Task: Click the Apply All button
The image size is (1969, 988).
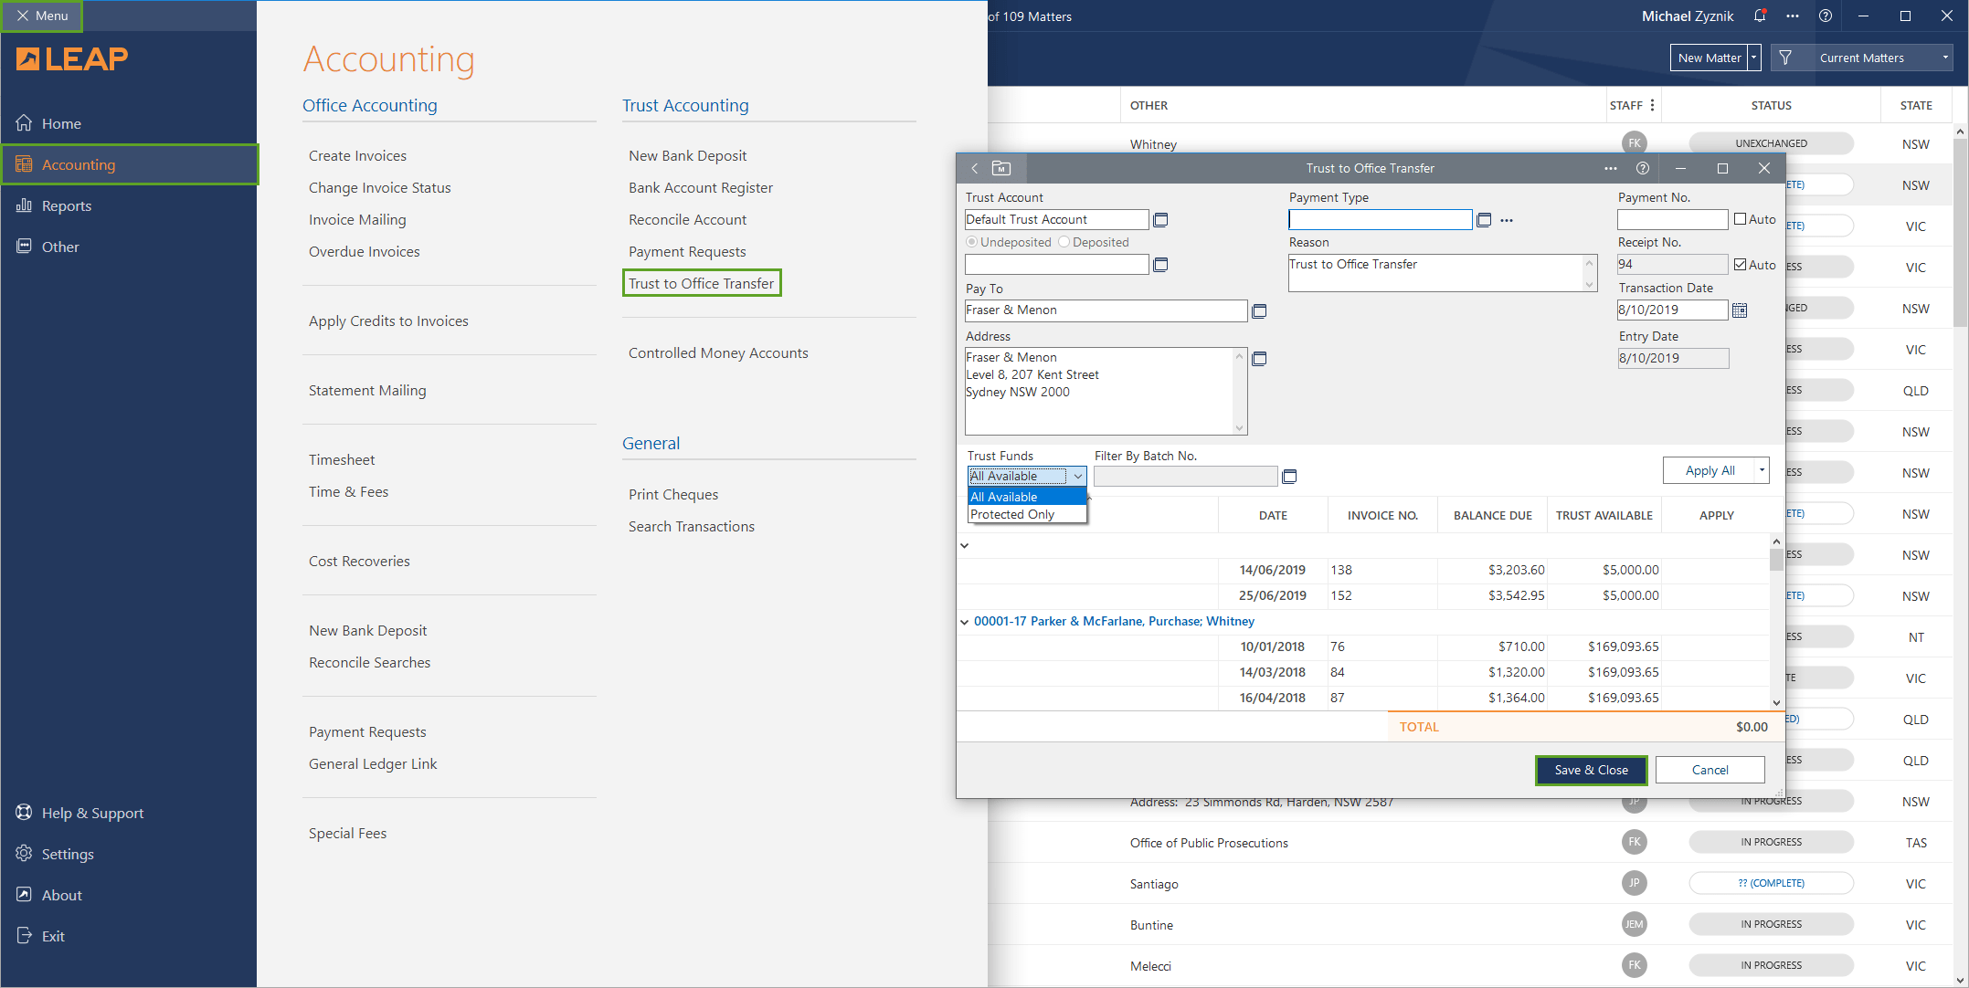Action: tap(1709, 470)
